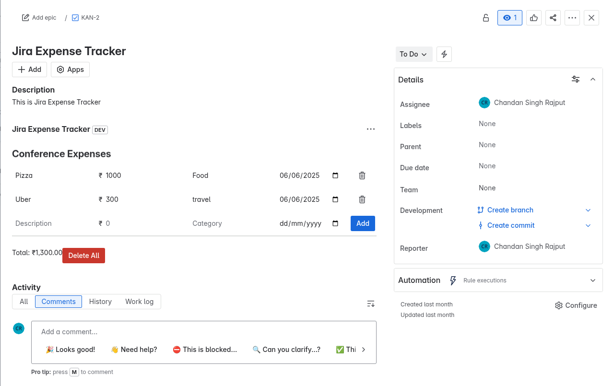This screenshot has width=614, height=386.
Task: Insert the Looks good! quick comment
Action: tap(71, 350)
